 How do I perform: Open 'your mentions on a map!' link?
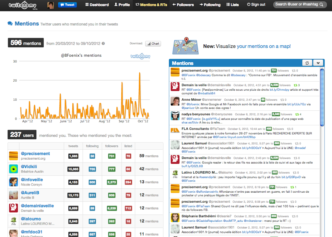coord(264,46)
